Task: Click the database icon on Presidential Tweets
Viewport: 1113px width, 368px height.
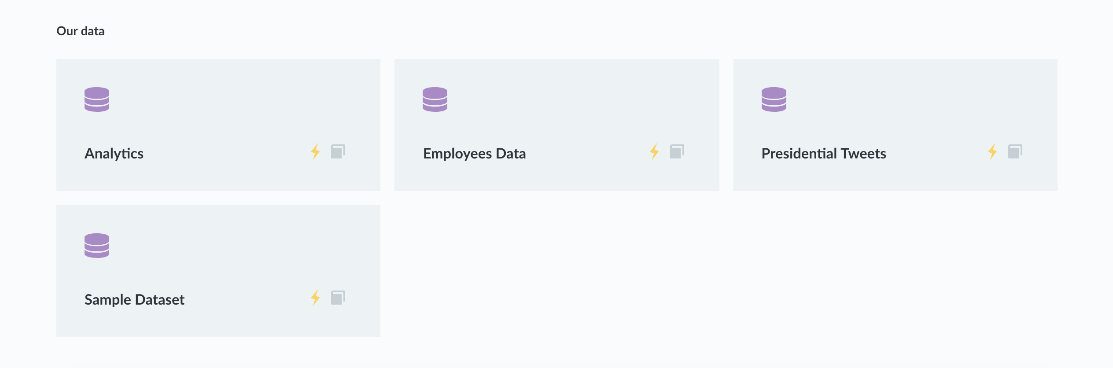Action: point(773,100)
